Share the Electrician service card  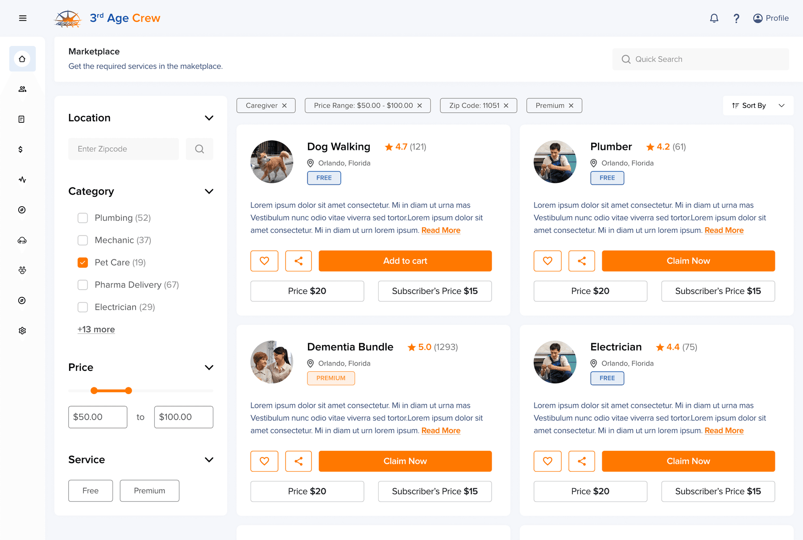point(582,461)
